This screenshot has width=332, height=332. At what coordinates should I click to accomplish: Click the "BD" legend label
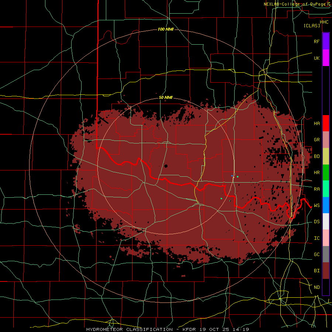tap(317, 156)
